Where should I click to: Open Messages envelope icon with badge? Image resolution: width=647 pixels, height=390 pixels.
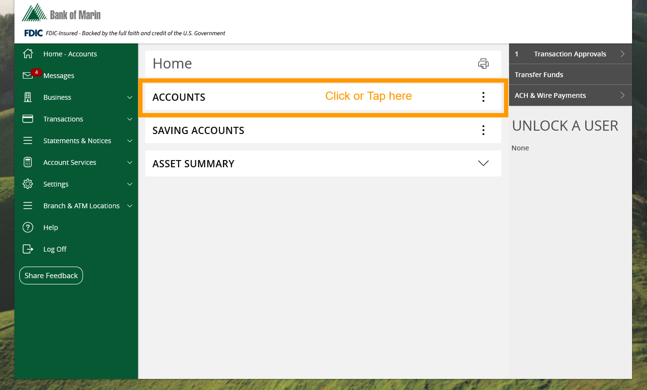coord(28,76)
